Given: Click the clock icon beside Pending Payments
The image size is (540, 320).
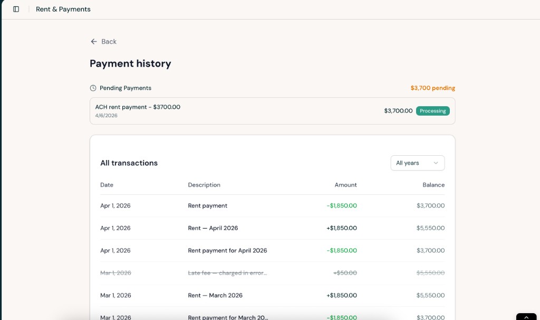Looking at the screenshot, I should pos(93,88).
